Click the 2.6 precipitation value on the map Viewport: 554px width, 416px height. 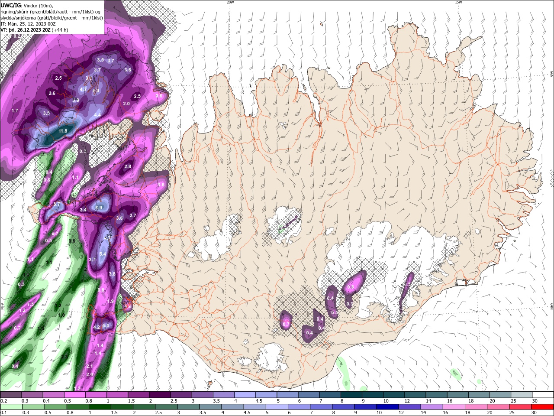pos(52,93)
